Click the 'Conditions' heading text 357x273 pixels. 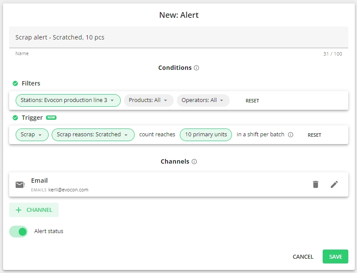(x=175, y=68)
